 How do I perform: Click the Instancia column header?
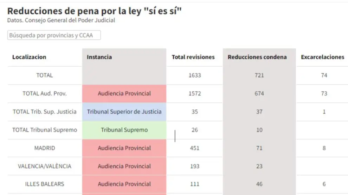[99, 57]
